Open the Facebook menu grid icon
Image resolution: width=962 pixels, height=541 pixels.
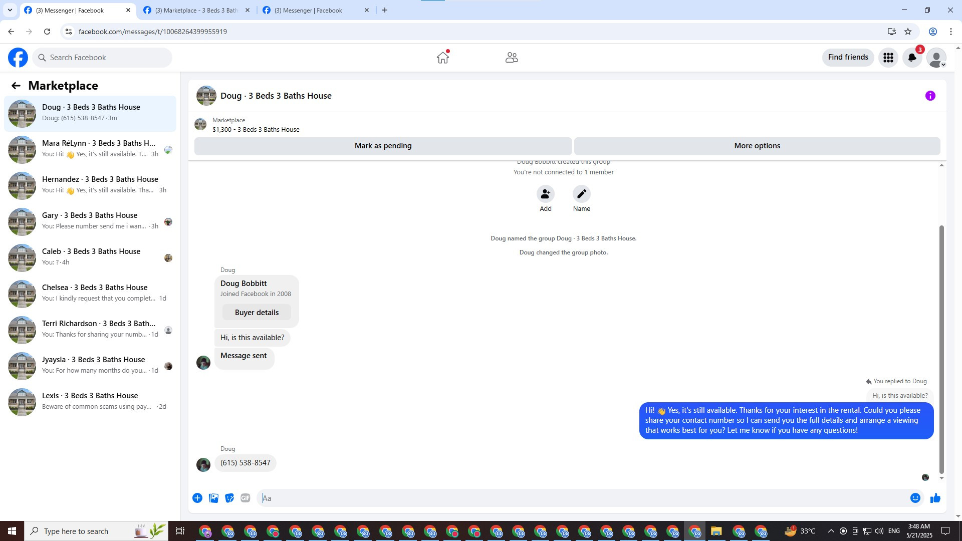[888, 58]
